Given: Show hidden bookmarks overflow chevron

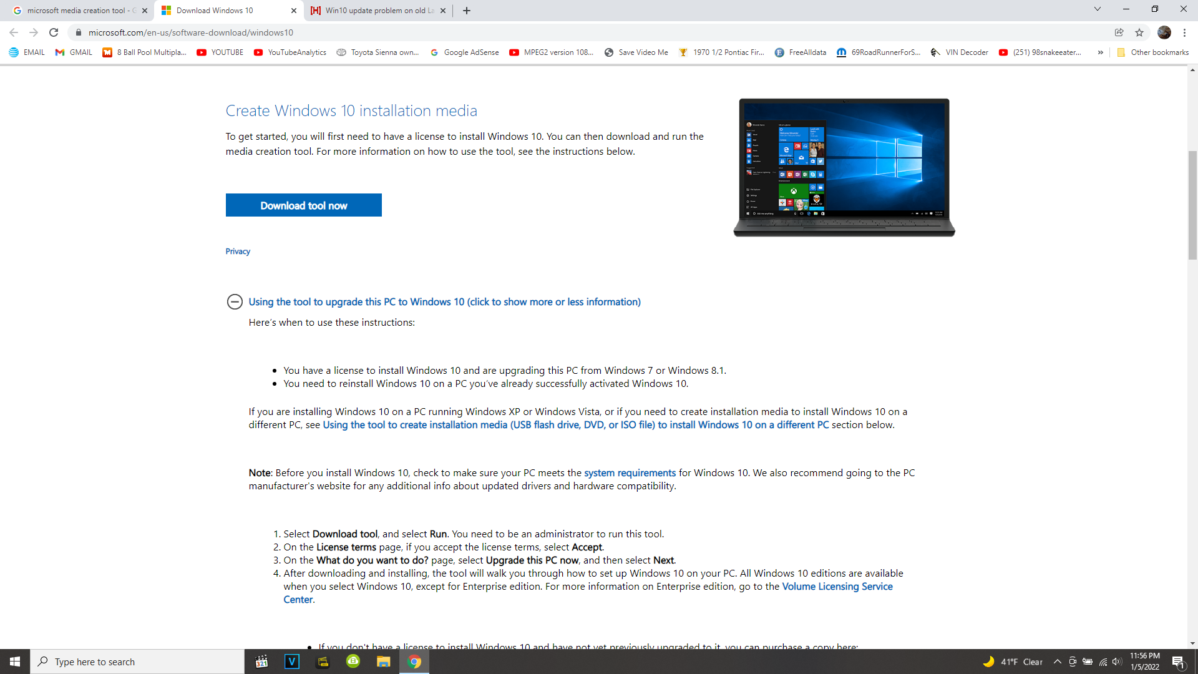Looking at the screenshot, I should [x=1100, y=52].
